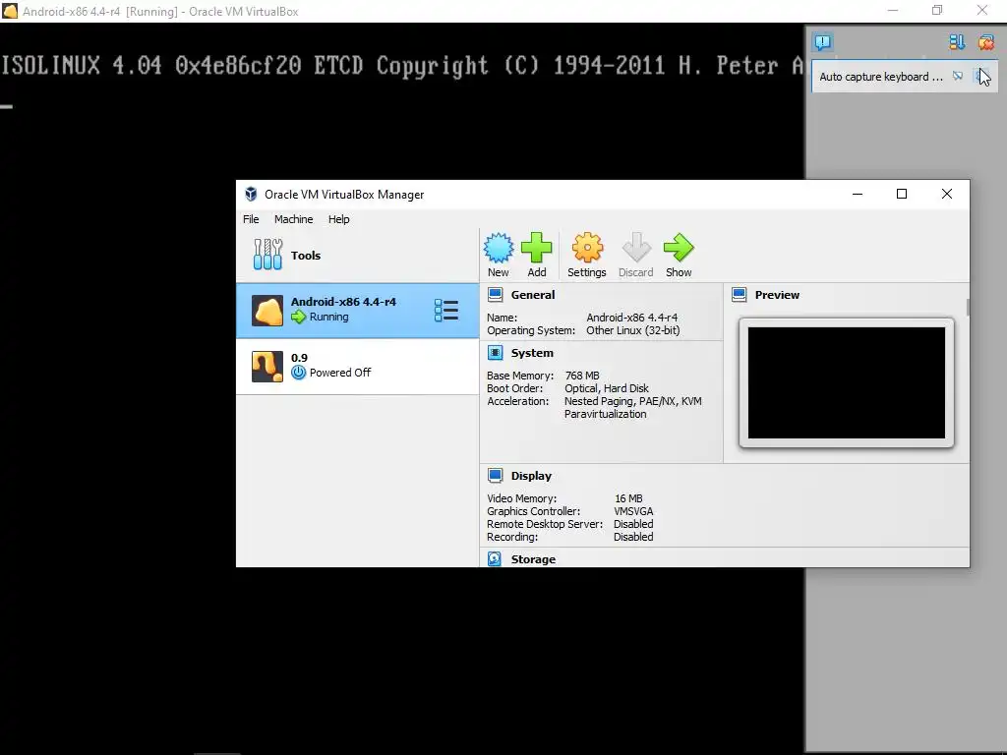Click the black preview thumbnail
Image resolution: width=1007 pixels, height=755 pixels.
847,382
